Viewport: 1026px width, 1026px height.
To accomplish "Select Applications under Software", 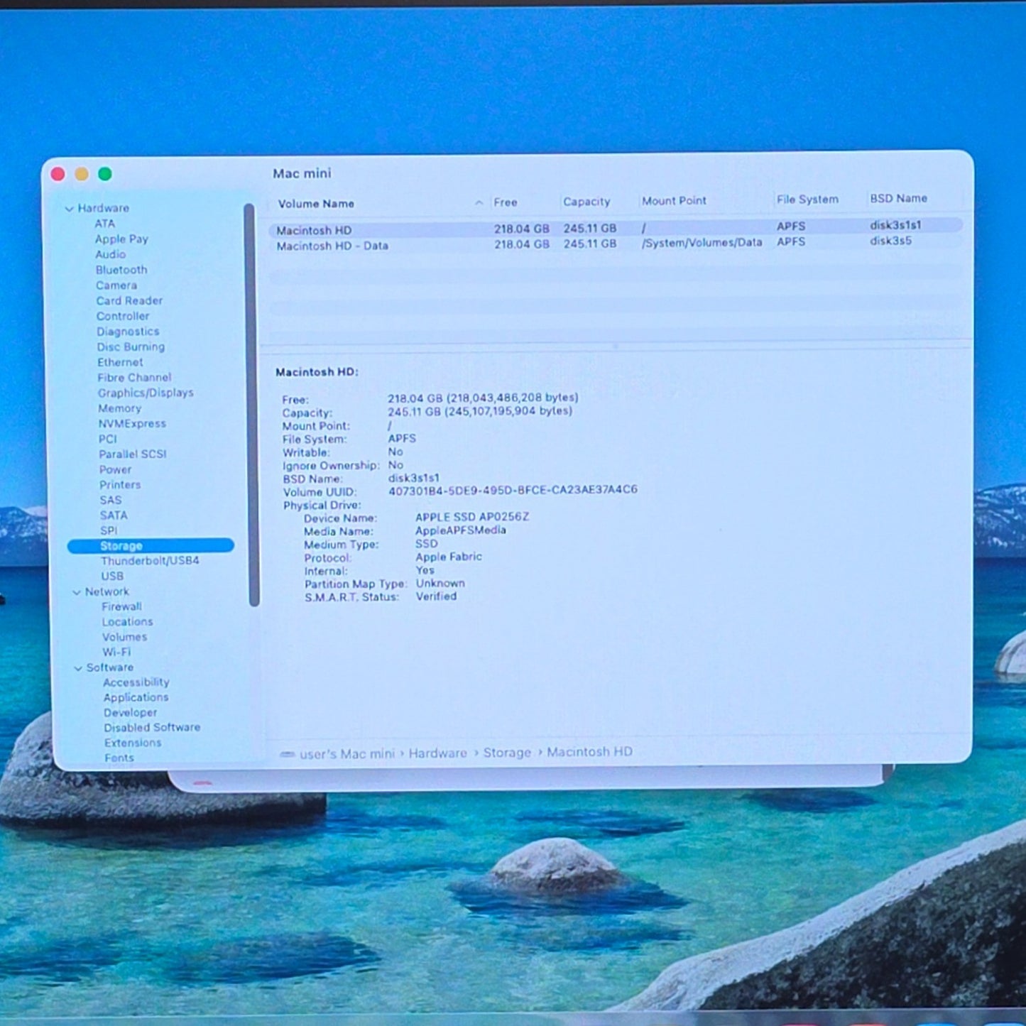I will (x=136, y=698).
